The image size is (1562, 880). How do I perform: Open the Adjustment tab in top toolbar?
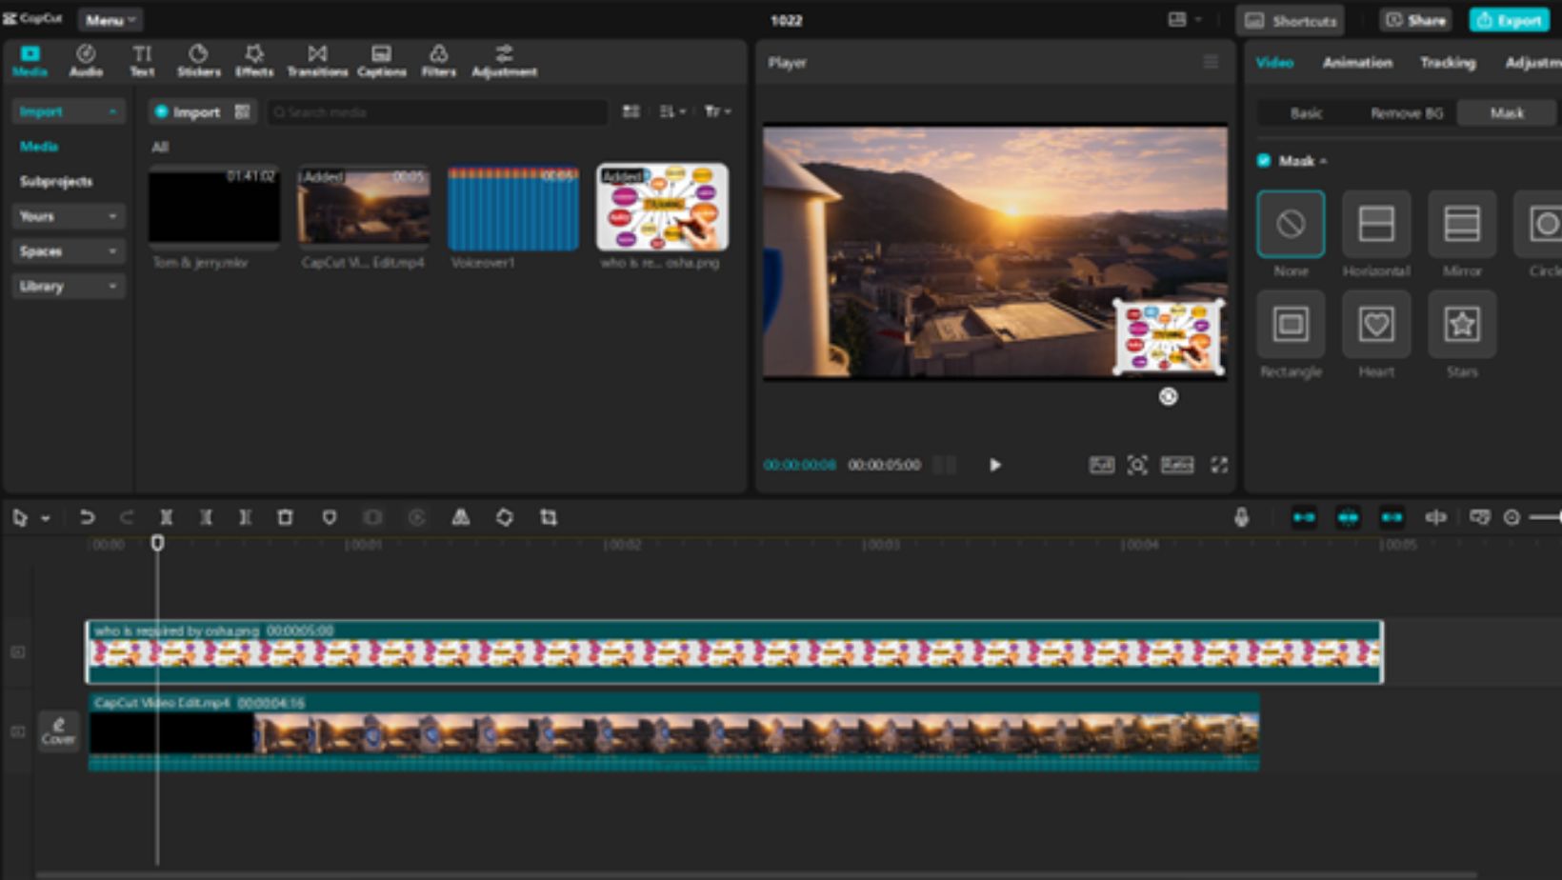point(505,61)
